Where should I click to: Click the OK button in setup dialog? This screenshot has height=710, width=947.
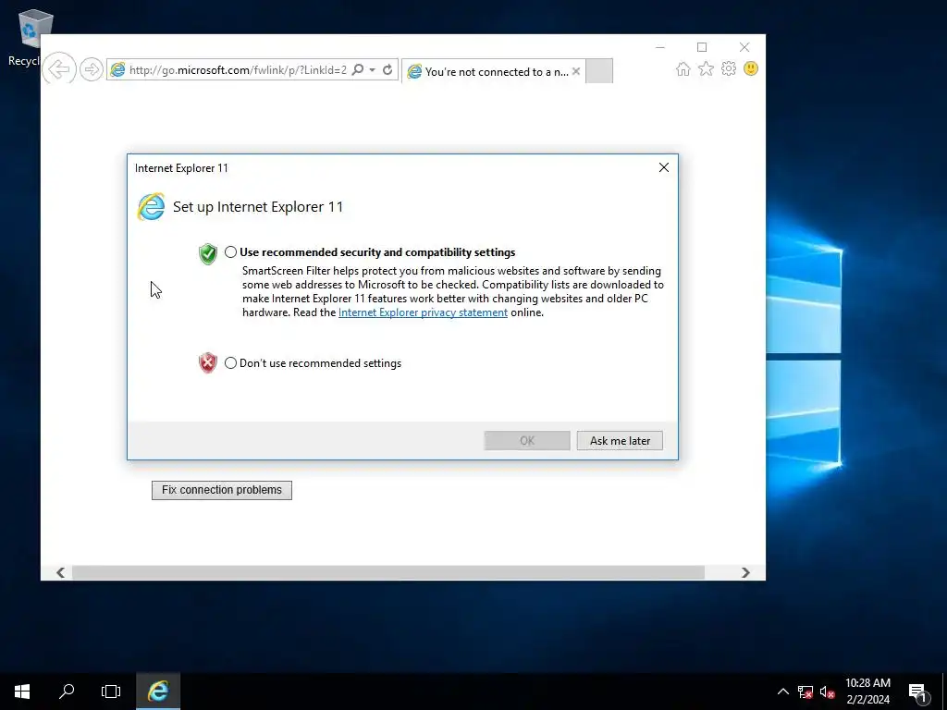(x=527, y=441)
